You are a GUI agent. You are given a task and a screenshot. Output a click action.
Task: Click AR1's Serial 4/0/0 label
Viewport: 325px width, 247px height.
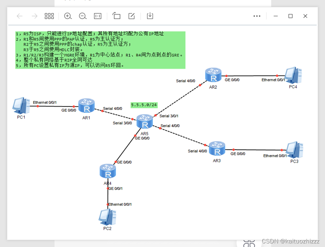(113, 109)
